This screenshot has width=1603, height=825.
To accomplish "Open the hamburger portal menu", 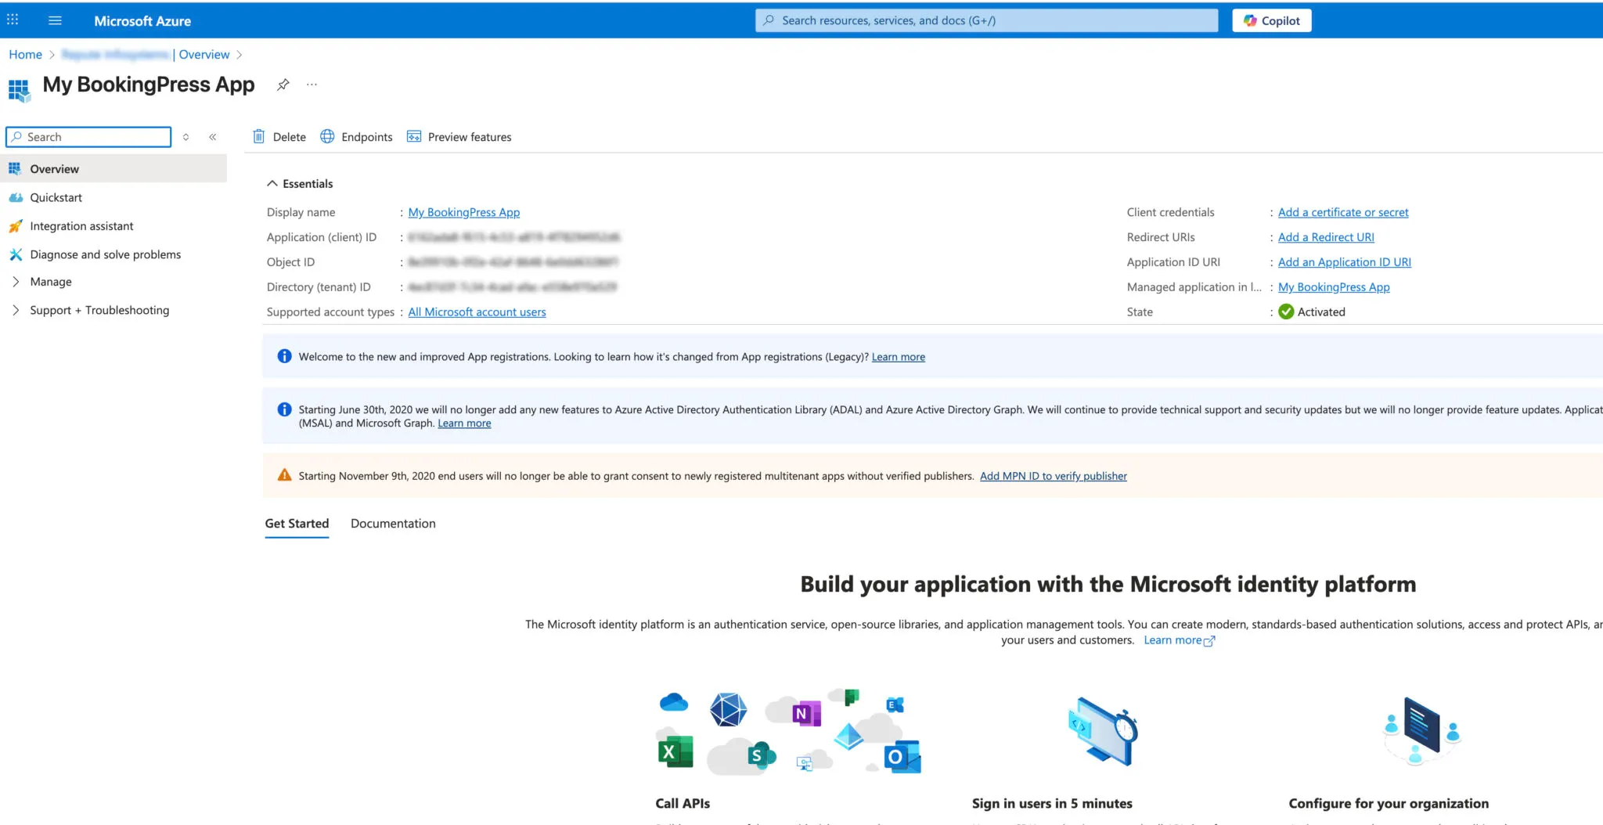I will (55, 20).
